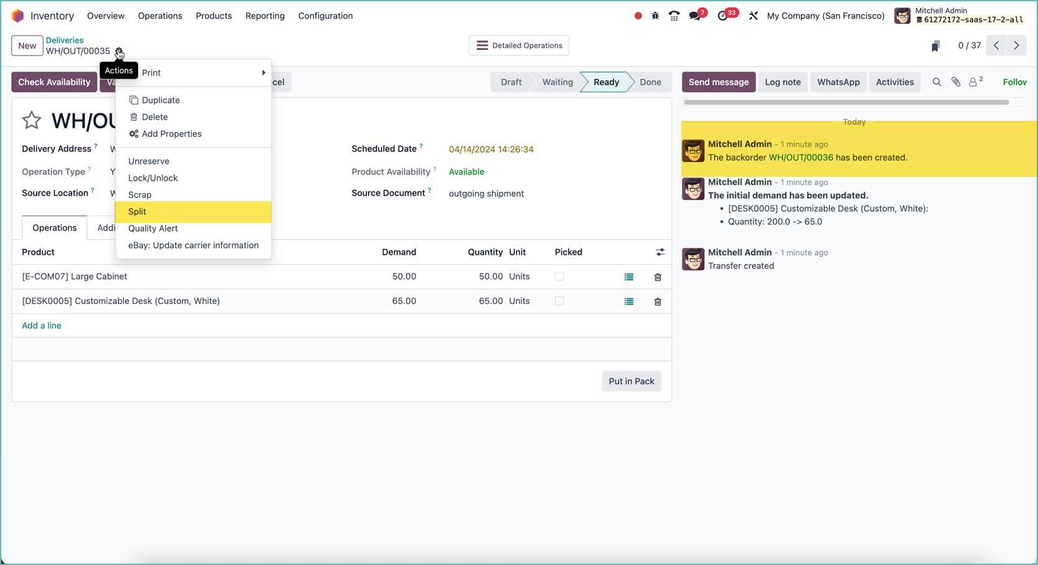Click the attachments paperclip icon
This screenshot has height=565, width=1038.
click(x=956, y=82)
